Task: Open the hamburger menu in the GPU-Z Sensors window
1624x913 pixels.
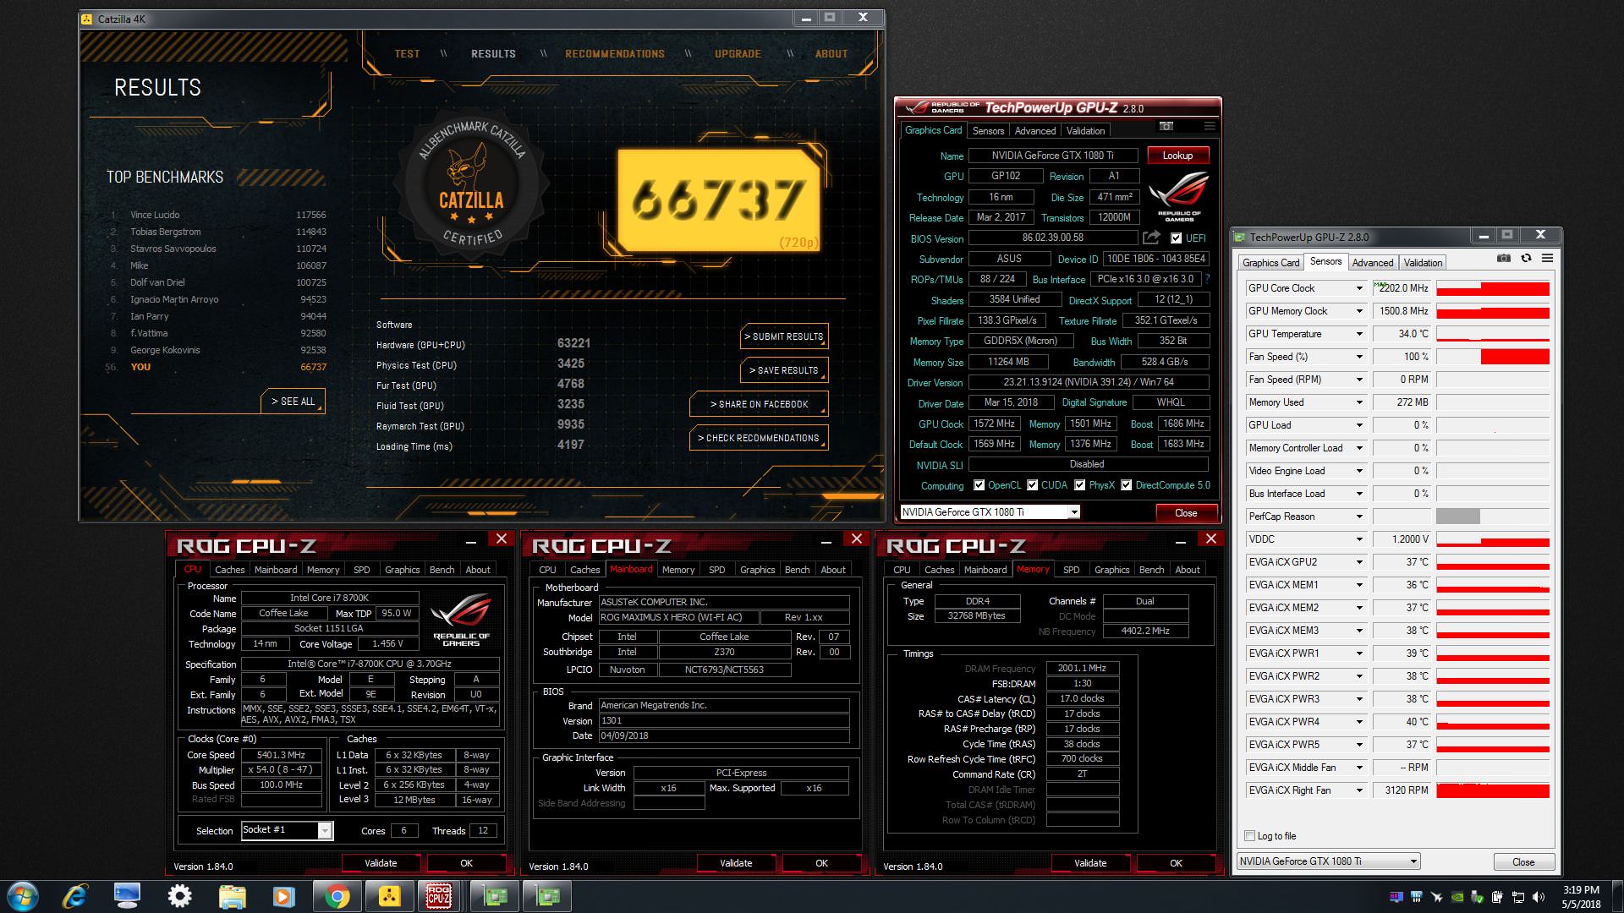Action: point(1547,258)
